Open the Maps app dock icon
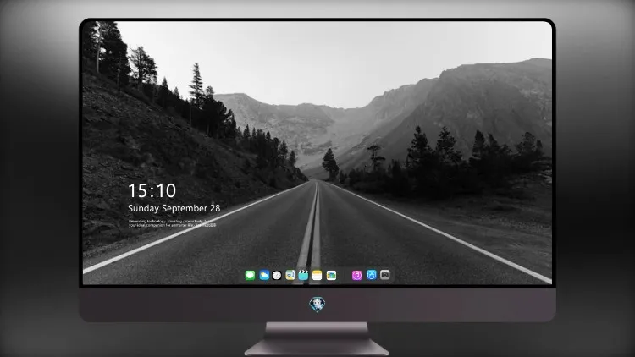Screen dimensions: 635x357 click(x=290, y=275)
